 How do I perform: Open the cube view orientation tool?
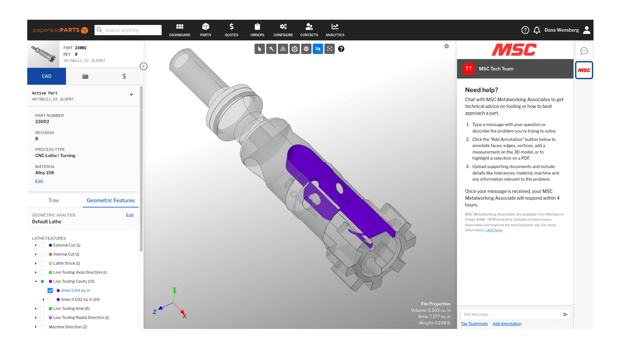point(294,49)
